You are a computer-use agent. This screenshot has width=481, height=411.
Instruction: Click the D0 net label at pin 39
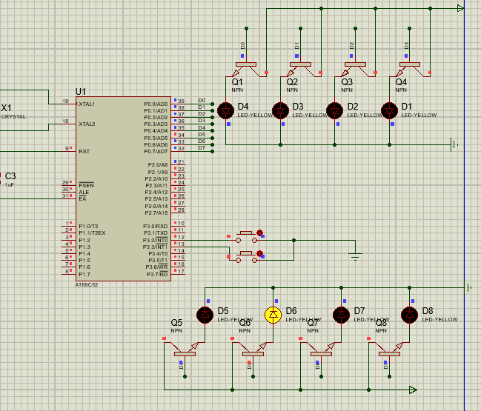202,101
